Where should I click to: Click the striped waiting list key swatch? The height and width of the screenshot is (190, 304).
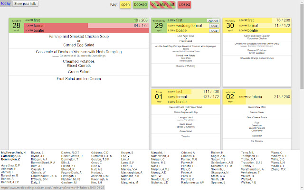coord(162,4)
